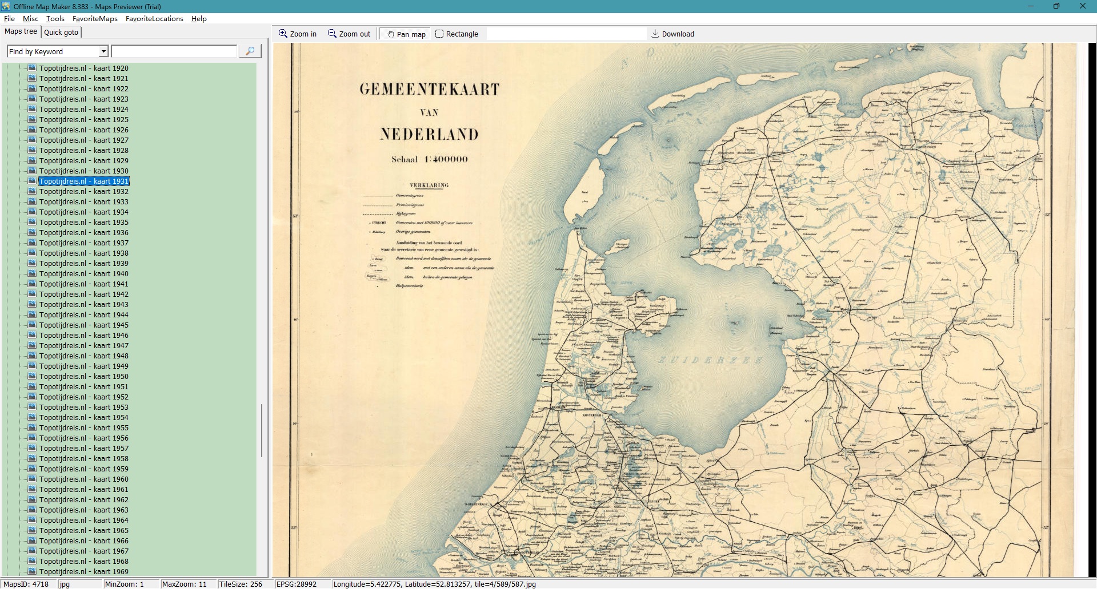Click the empty field left of Download
This screenshot has width=1097, height=589.
click(566, 34)
